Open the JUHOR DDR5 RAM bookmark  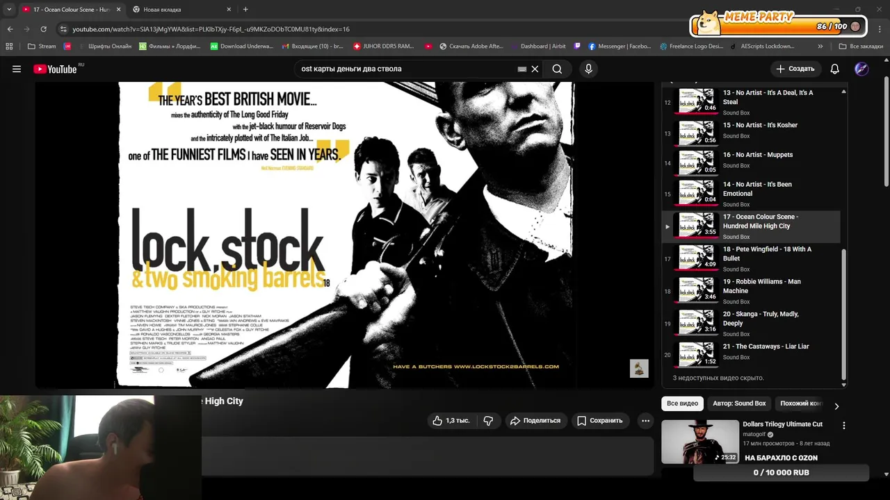pos(384,47)
